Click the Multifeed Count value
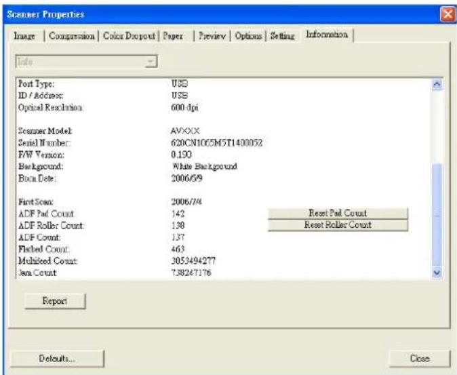This screenshot has width=457, height=375. tap(193, 260)
